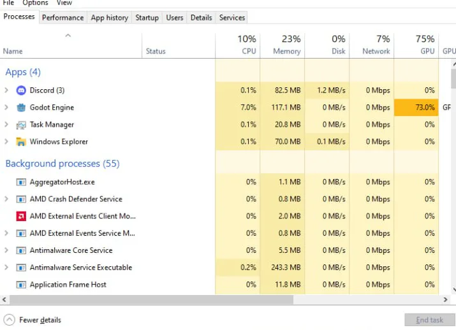The width and height of the screenshot is (456, 330).
Task: Click the AggregatorHost.exe process icon
Action: click(x=21, y=182)
